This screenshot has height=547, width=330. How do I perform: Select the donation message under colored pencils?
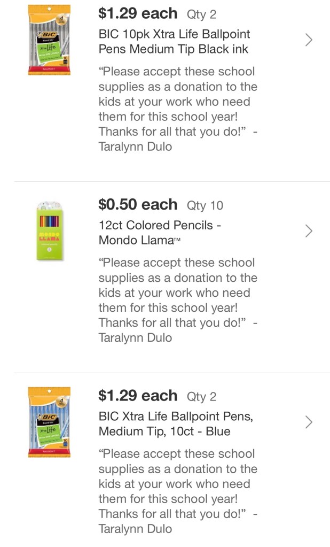(x=177, y=293)
